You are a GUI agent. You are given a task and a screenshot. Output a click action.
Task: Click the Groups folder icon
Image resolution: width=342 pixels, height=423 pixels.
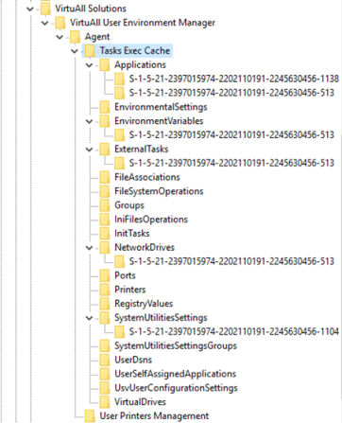click(x=105, y=205)
